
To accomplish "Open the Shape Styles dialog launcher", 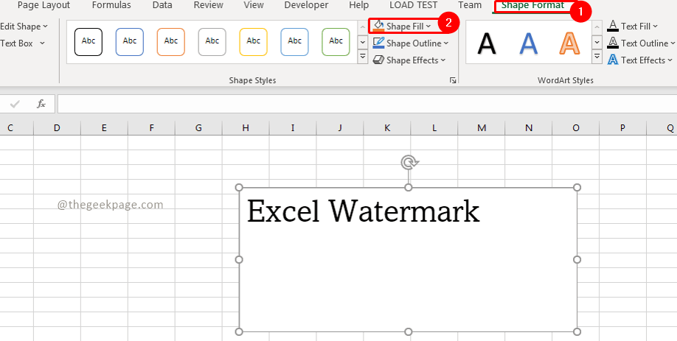I will pyautogui.click(x=452, y=80).
